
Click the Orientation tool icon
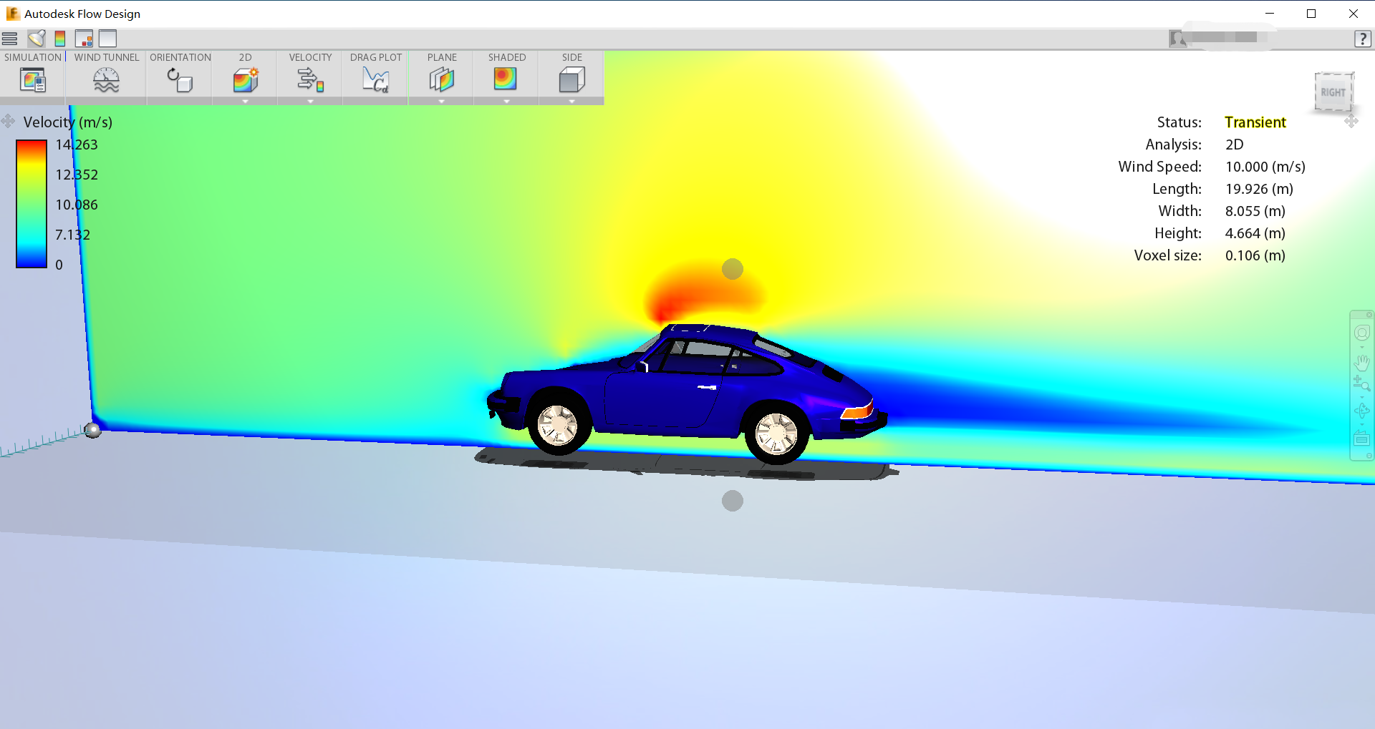click(180, 79)
